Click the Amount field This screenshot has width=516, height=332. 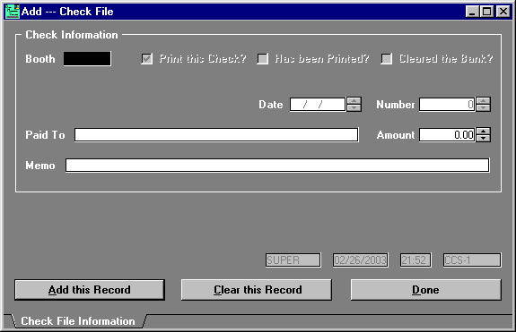tap(447, 135)
